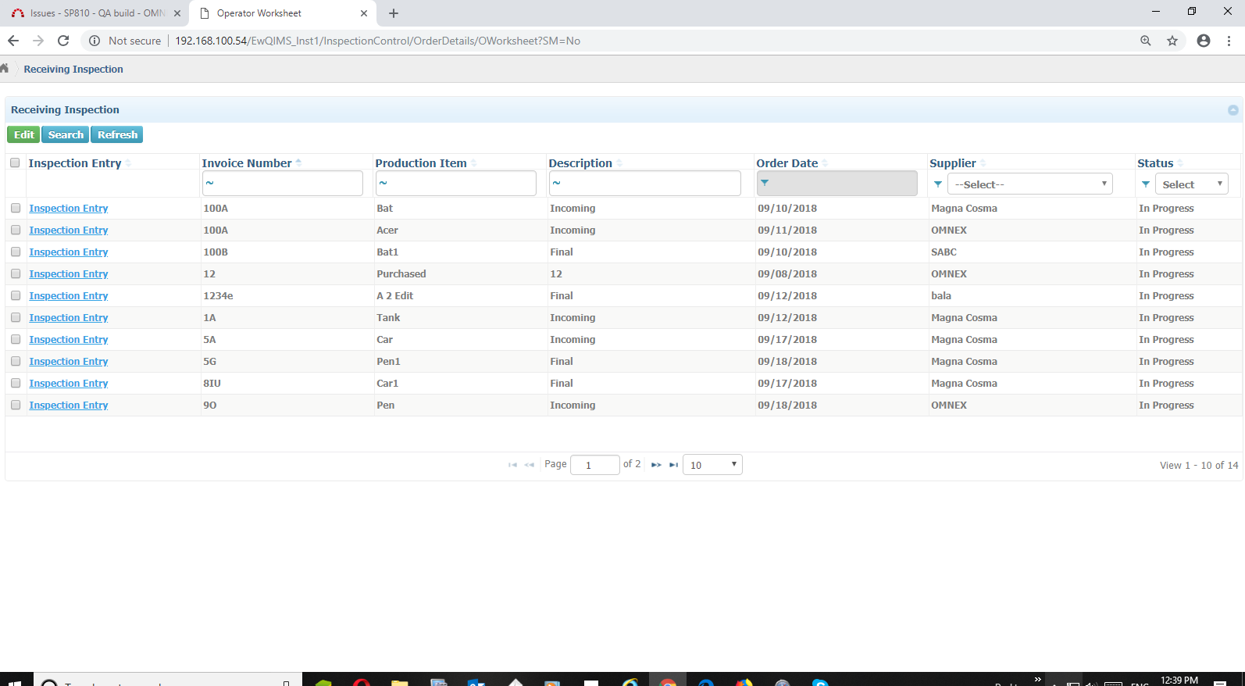Open the Status Select dropdown
Viewport: 1245px width, 686px height.
click(1192, 184)
